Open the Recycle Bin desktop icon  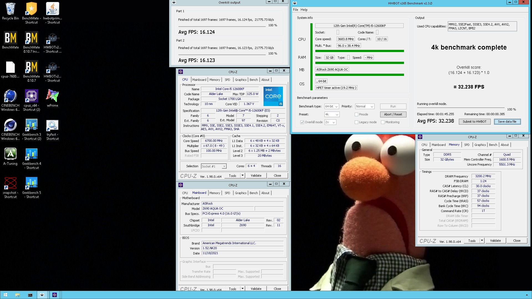[x=11, y=11]
